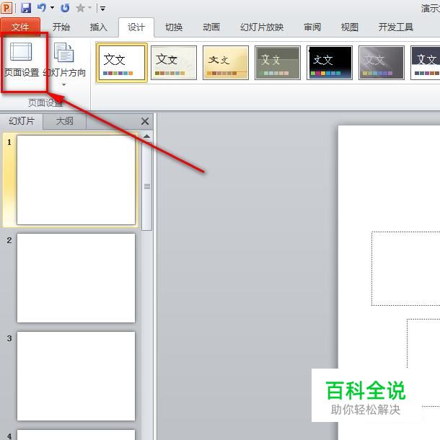Screen dimensions: 440x440
Task: Open the undo history dropdown arrow
Action: (52, 8)
